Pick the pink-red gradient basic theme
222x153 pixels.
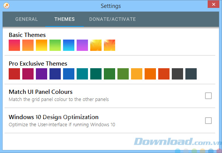[14, 45]
